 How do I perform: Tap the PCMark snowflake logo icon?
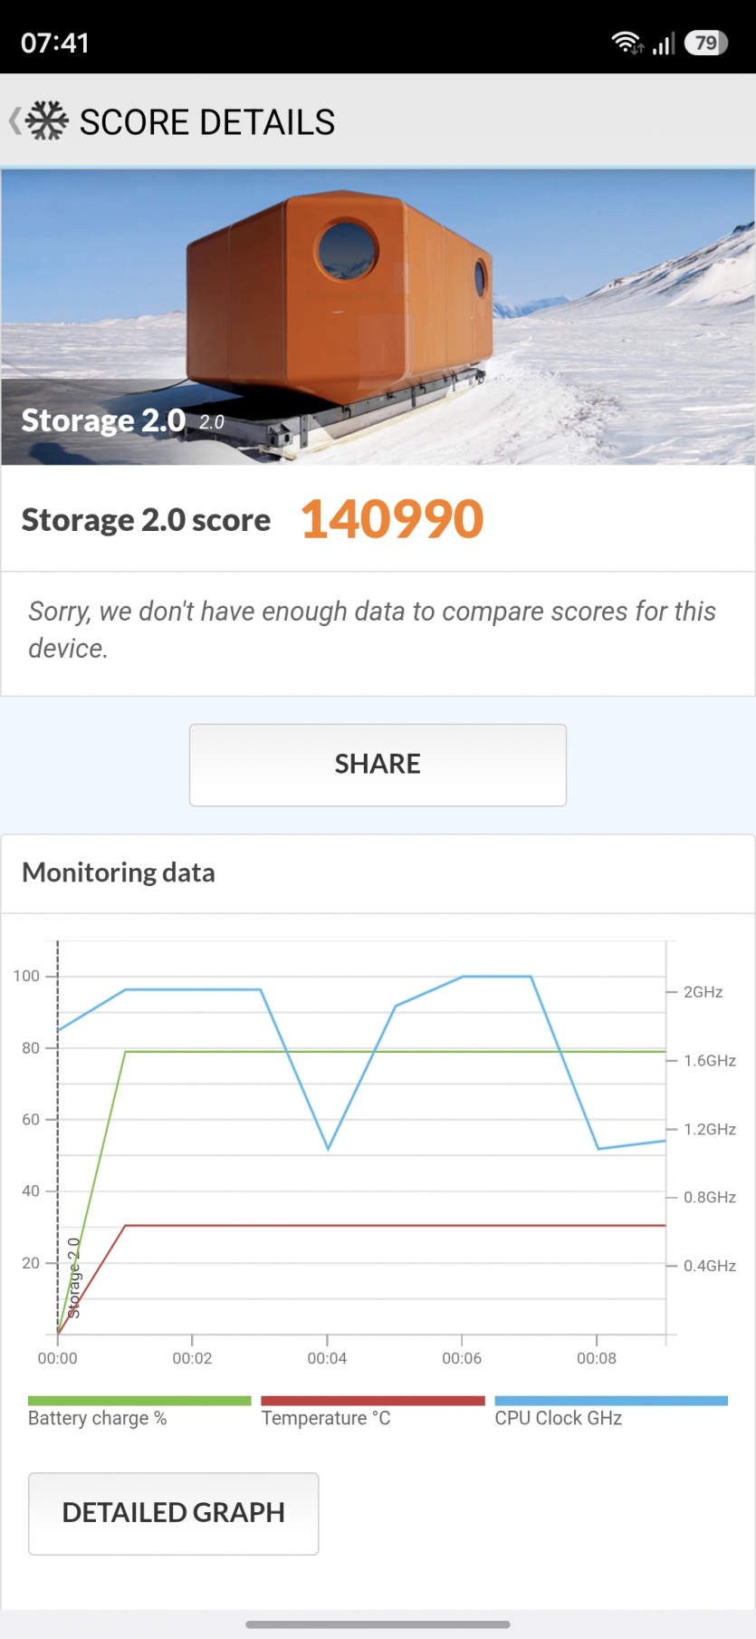pyautogui.click(x=47, y=121)
